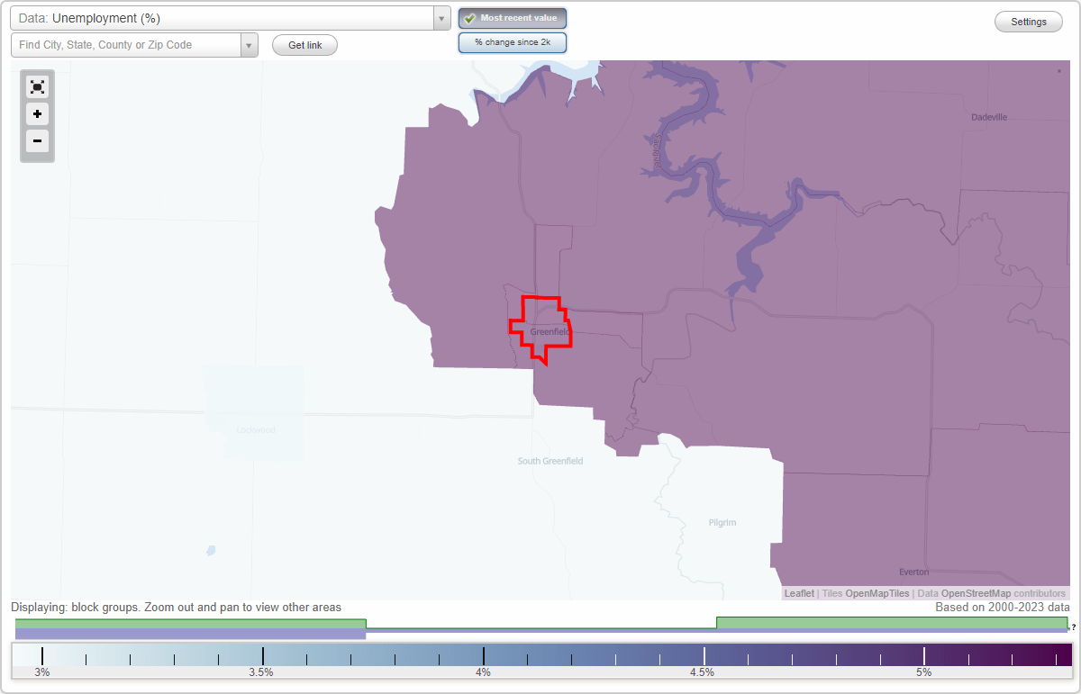Zoom out using the minus icon

pyautogui.click(x=37, y=141)
